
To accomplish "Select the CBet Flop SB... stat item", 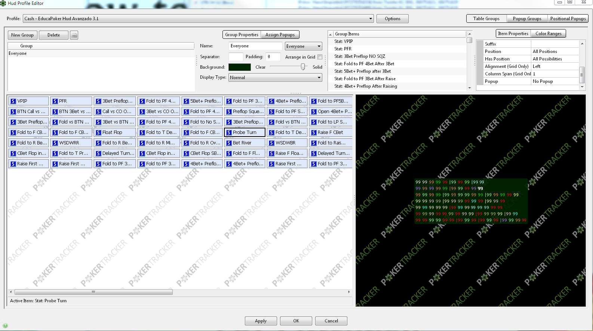I will pos(202,153).
